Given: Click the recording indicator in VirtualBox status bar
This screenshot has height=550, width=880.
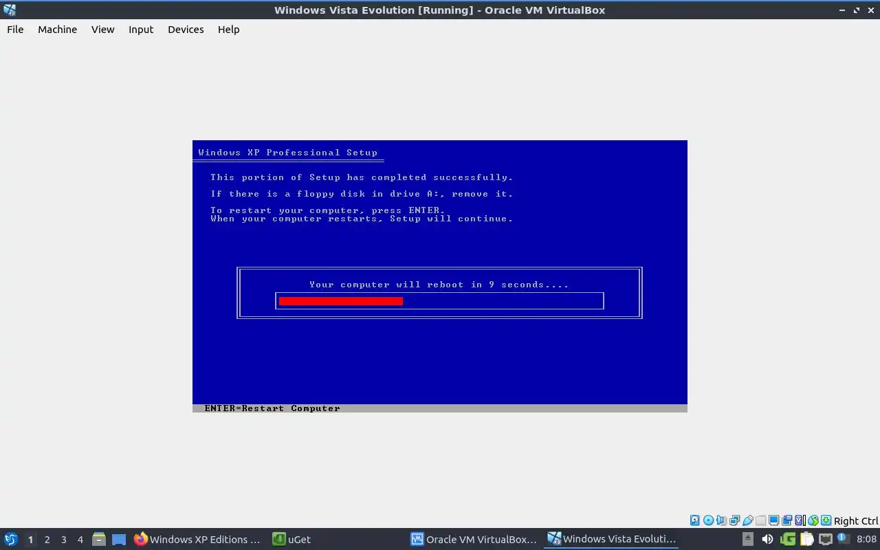Looking at the screenshot, I should coord(786,520).
